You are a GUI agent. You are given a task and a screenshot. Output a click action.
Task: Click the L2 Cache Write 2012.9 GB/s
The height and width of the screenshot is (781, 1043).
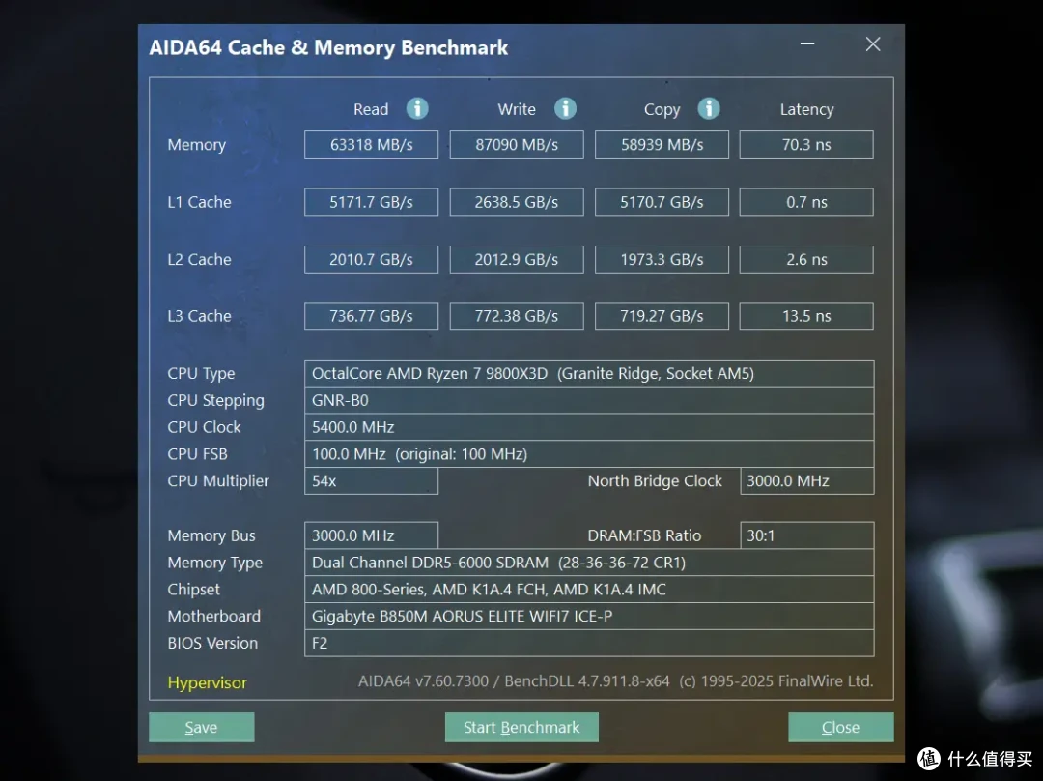pos(517,259)
